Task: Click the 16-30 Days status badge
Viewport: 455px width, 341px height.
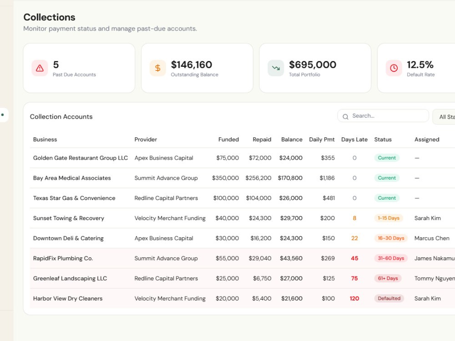Action: click(x=391, y=238)
